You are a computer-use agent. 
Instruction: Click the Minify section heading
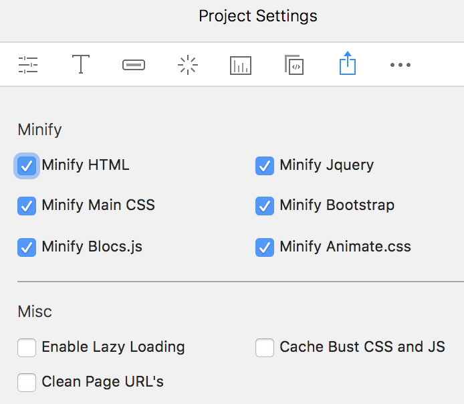click(39, 130)
